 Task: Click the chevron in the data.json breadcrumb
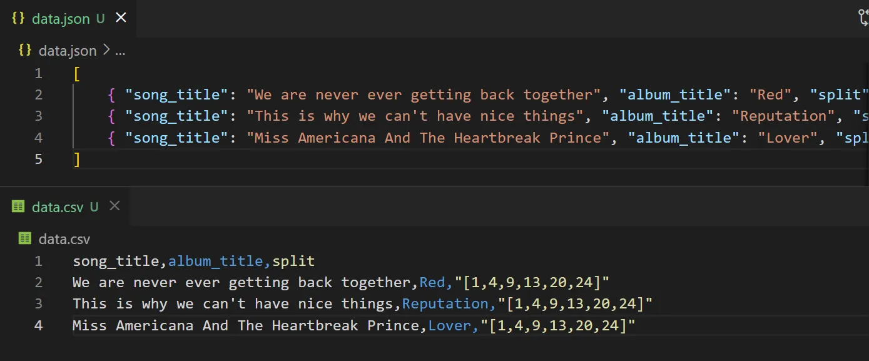point(105,51)
